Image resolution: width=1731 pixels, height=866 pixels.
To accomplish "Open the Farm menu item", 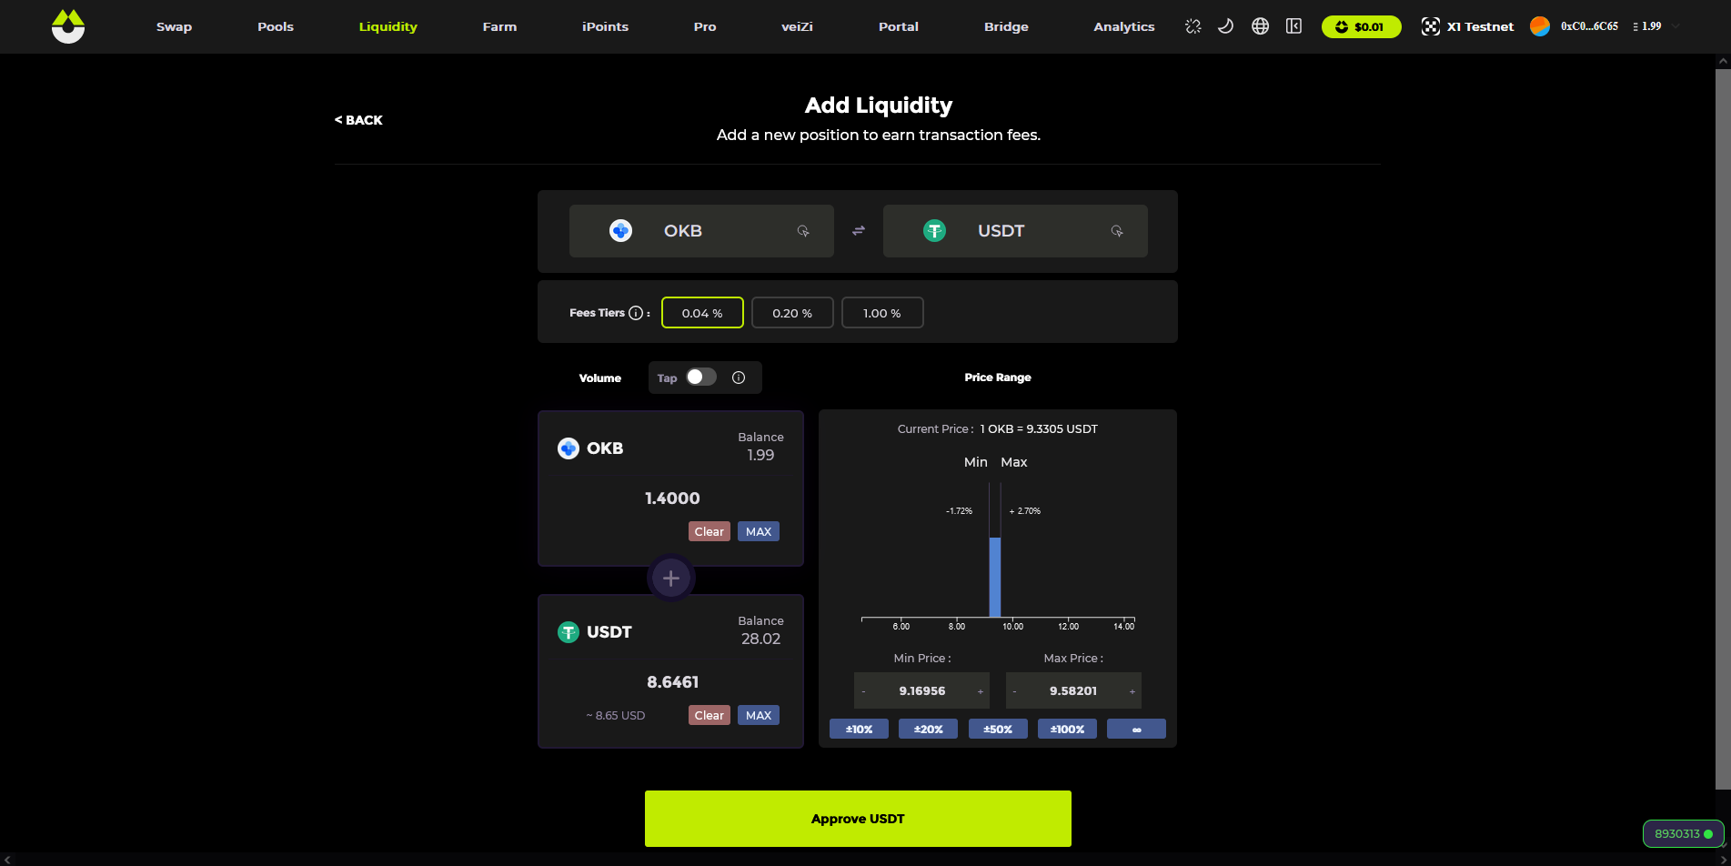I will [x=499, y=26].
